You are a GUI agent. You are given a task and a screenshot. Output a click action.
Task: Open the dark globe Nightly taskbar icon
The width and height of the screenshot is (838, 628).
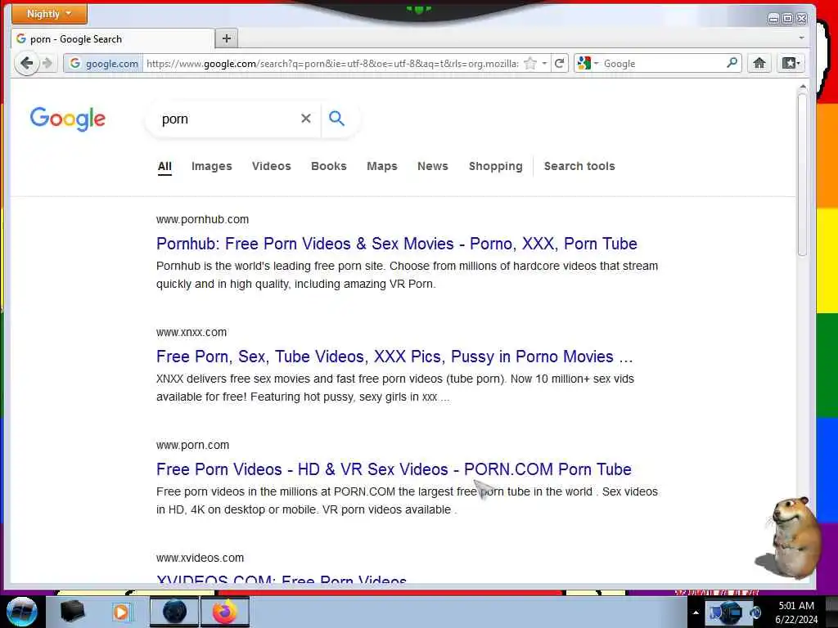(x=174, y=612)
